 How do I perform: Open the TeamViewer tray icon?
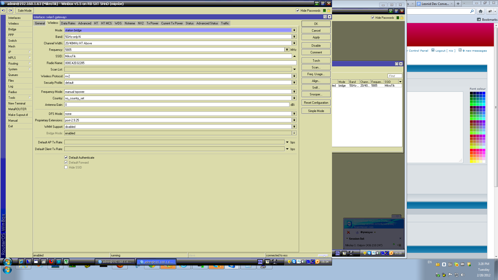pos(369,253)
